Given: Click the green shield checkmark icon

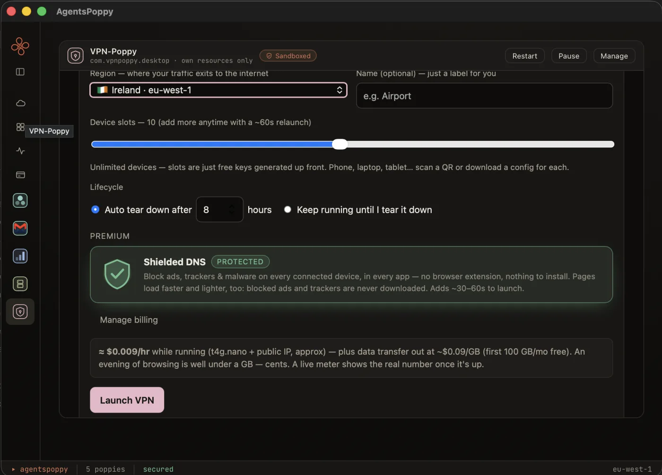Looking at the screenshot, I should pos(117,274).
